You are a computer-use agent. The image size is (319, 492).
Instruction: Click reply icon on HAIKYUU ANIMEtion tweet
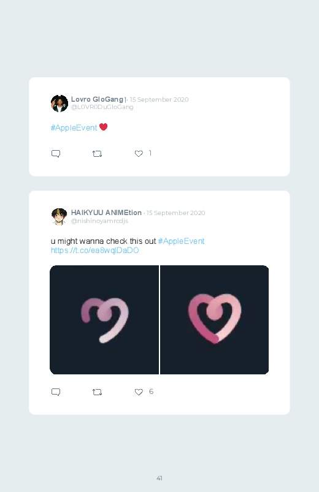click(56, 392)
